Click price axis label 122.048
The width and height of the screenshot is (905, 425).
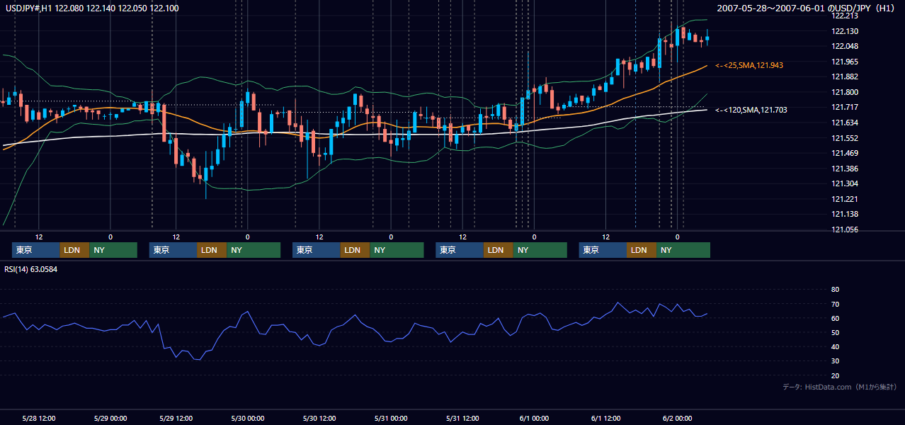846,46
